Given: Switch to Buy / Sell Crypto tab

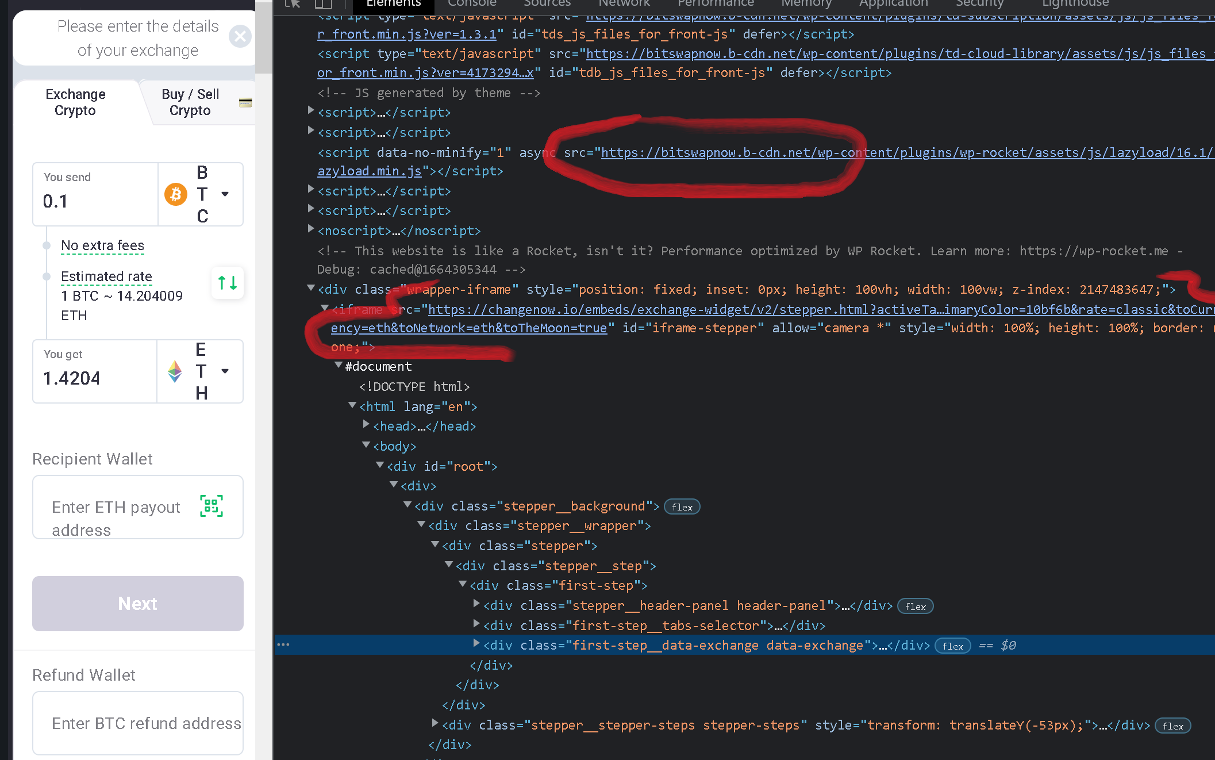Looking at the screenshot, I should click(x=190, y=102).
